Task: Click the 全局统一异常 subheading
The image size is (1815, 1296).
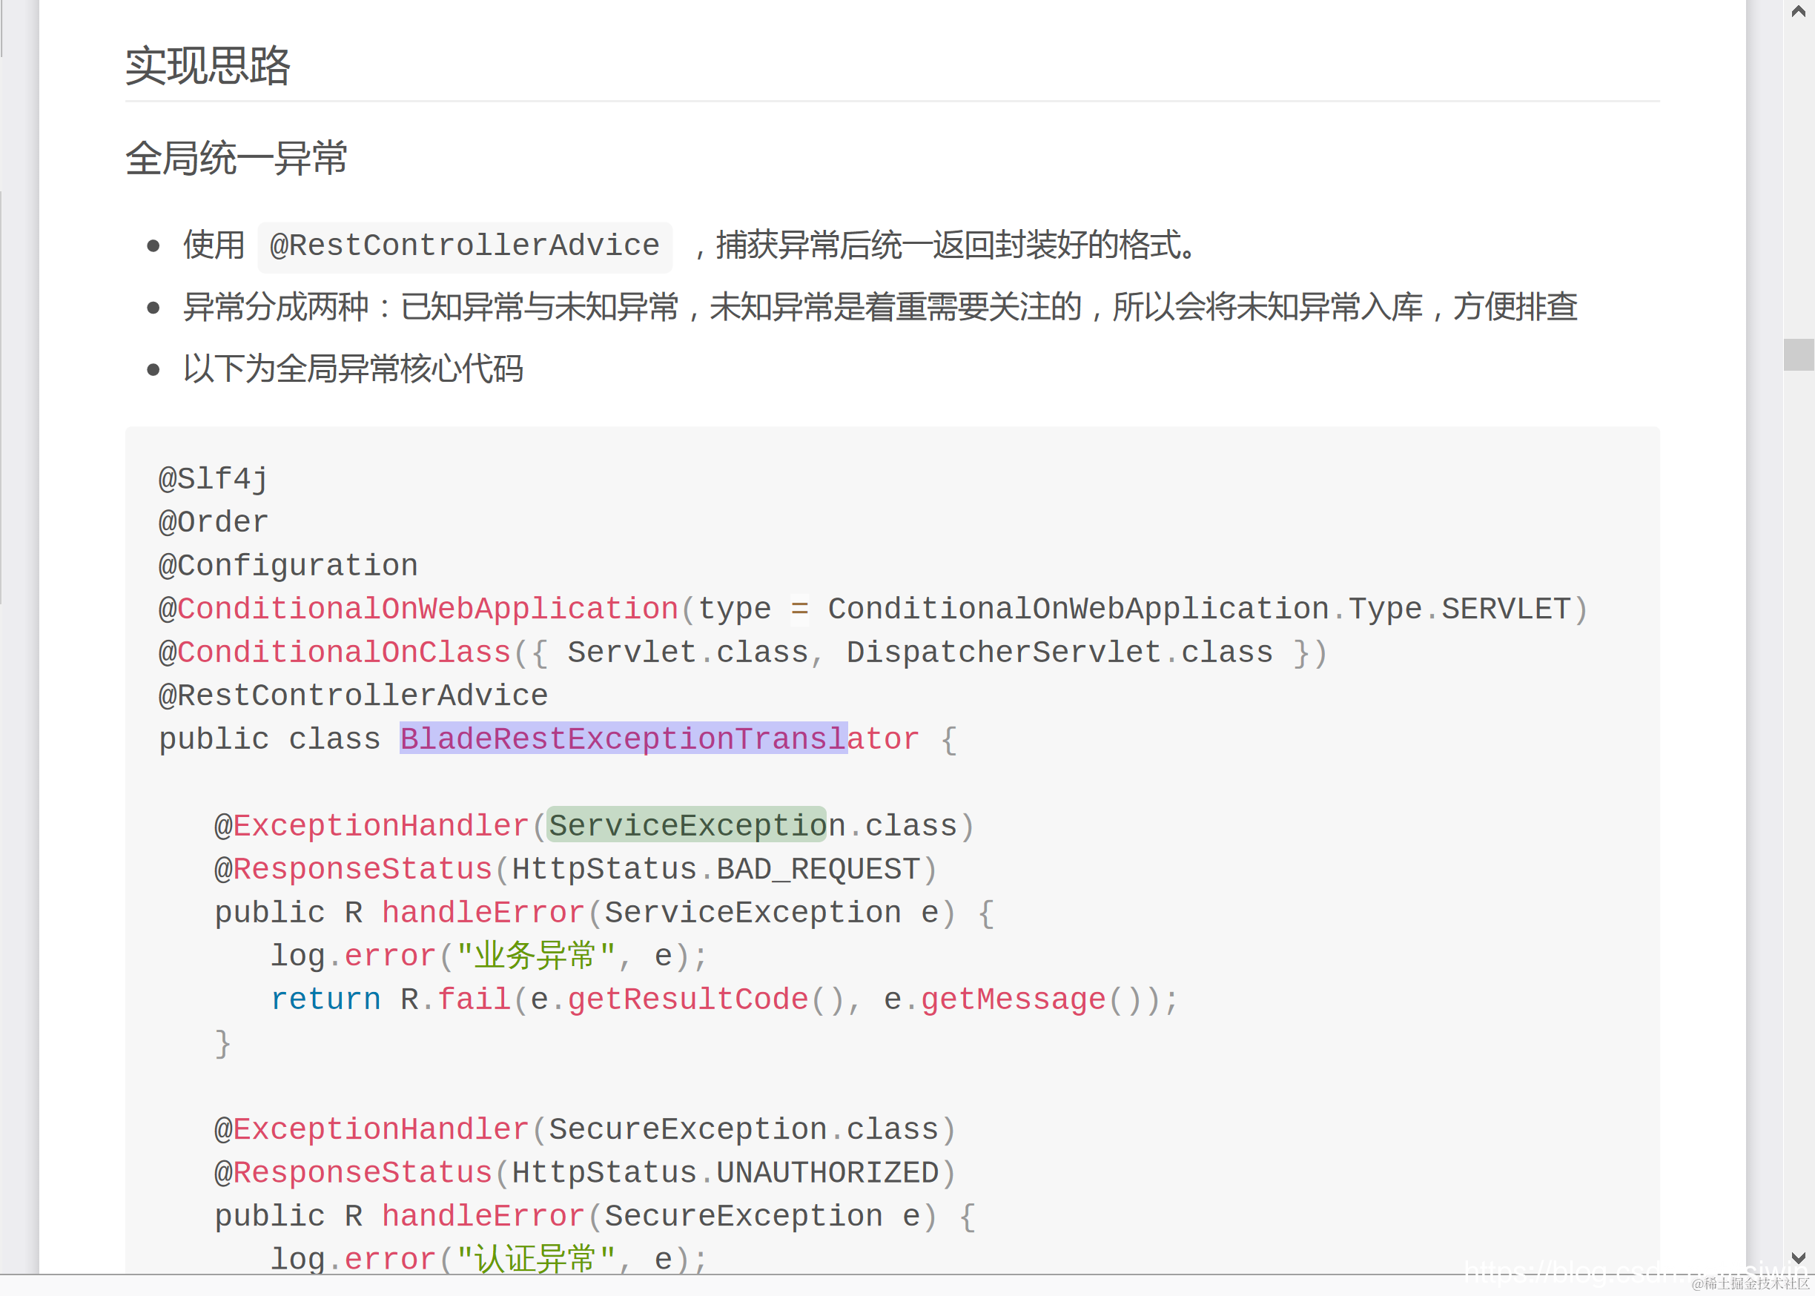Action: (237, 158)
